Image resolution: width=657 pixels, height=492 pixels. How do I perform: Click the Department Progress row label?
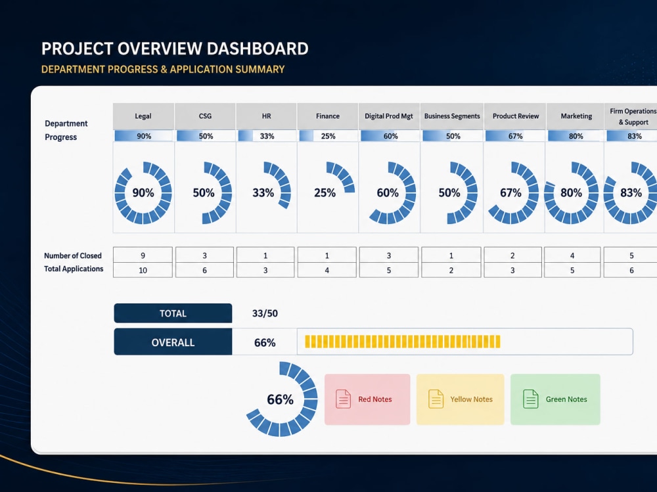tap(66, 130)
